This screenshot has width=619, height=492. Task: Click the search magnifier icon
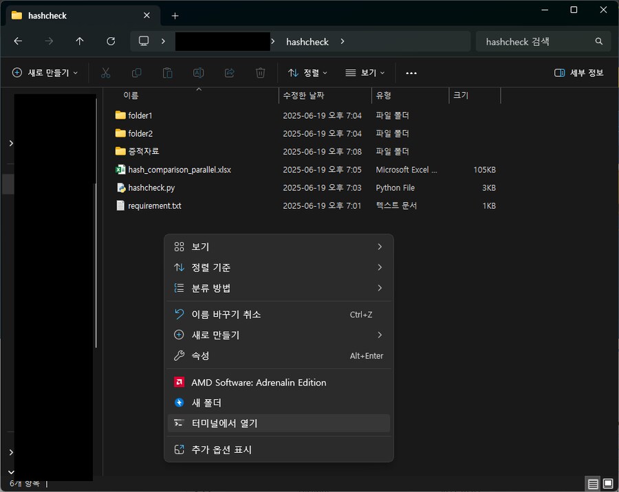[x=599, y=41]
